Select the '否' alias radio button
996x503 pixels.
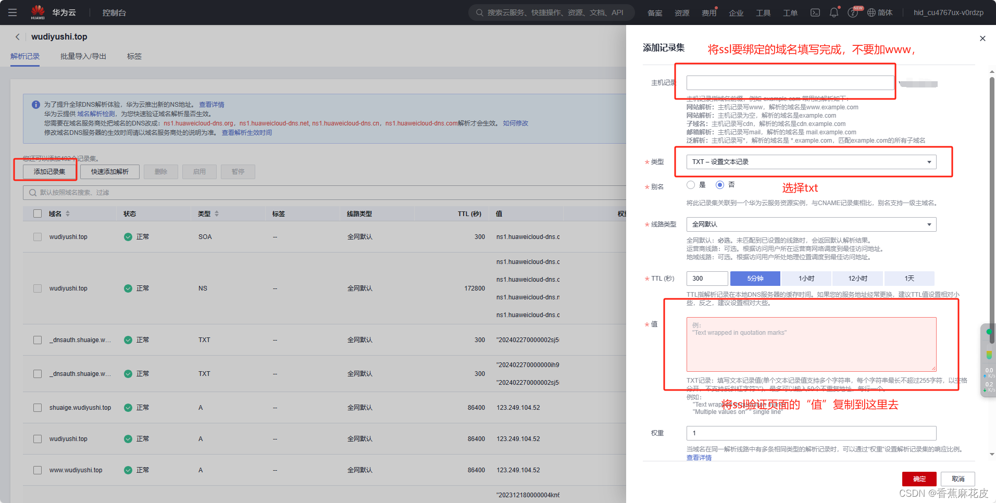(x=720, y=185)
